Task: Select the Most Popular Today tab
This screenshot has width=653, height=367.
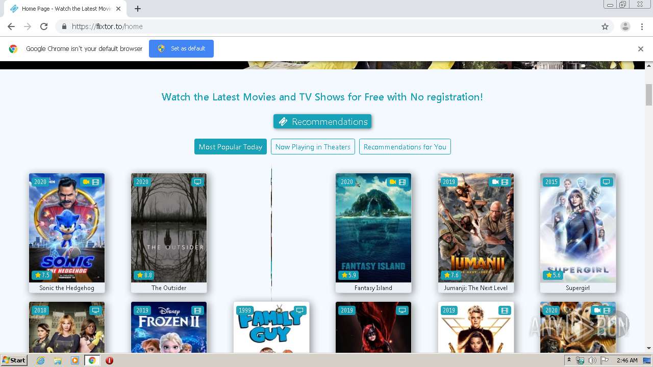Action: point(231,147)
